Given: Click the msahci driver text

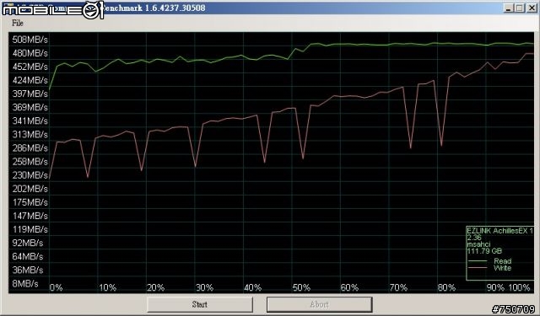Looking at the screenshot, I should coord(478,244).
